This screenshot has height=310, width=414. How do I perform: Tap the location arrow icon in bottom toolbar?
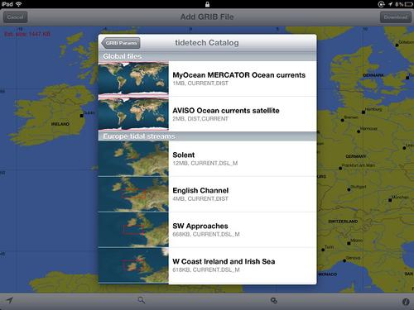pos(10,300)
